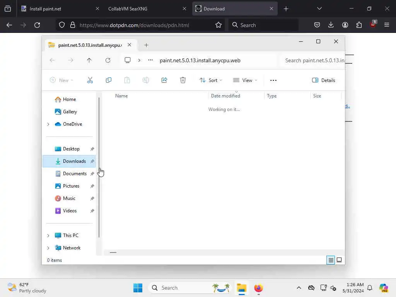This screenshot has height=297, width=396.
Task: Select Music in the navigation pane
Action: 69,198
